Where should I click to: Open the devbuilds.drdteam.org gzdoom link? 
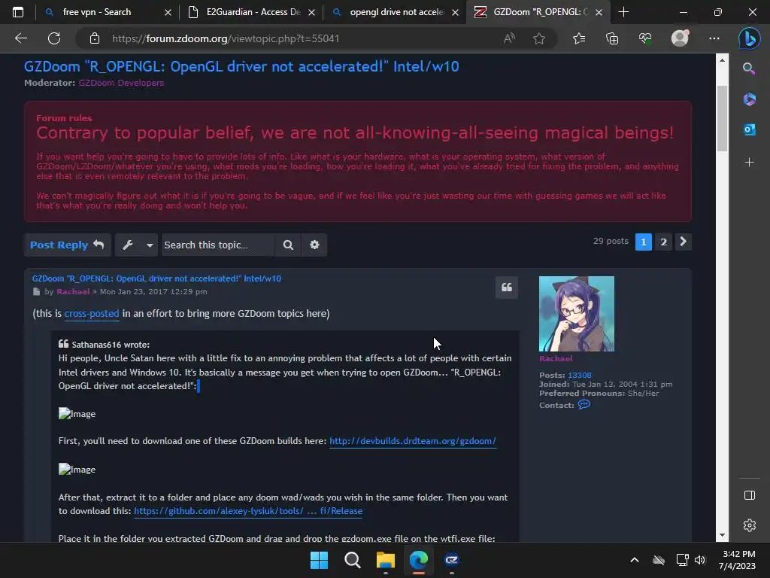coord(413,441)
